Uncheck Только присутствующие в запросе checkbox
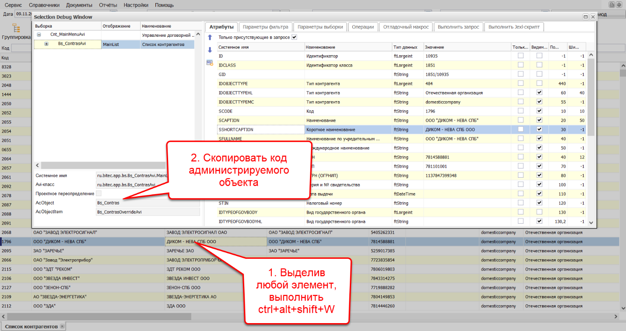This screenshot has height=331, width=626. pos(294,37)
